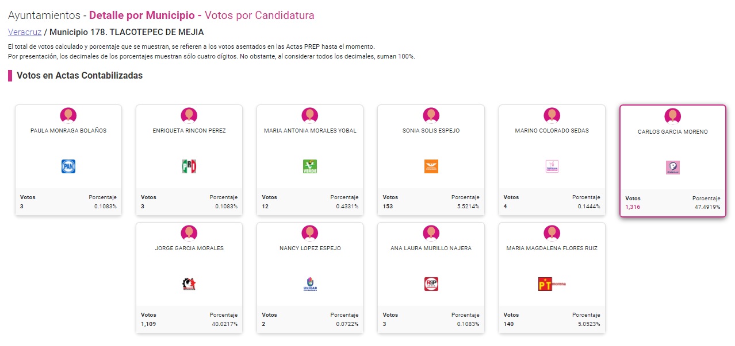Click the Verde party logo icon
Viewport: 735px width, 346px height.
[x=310, y=166]
